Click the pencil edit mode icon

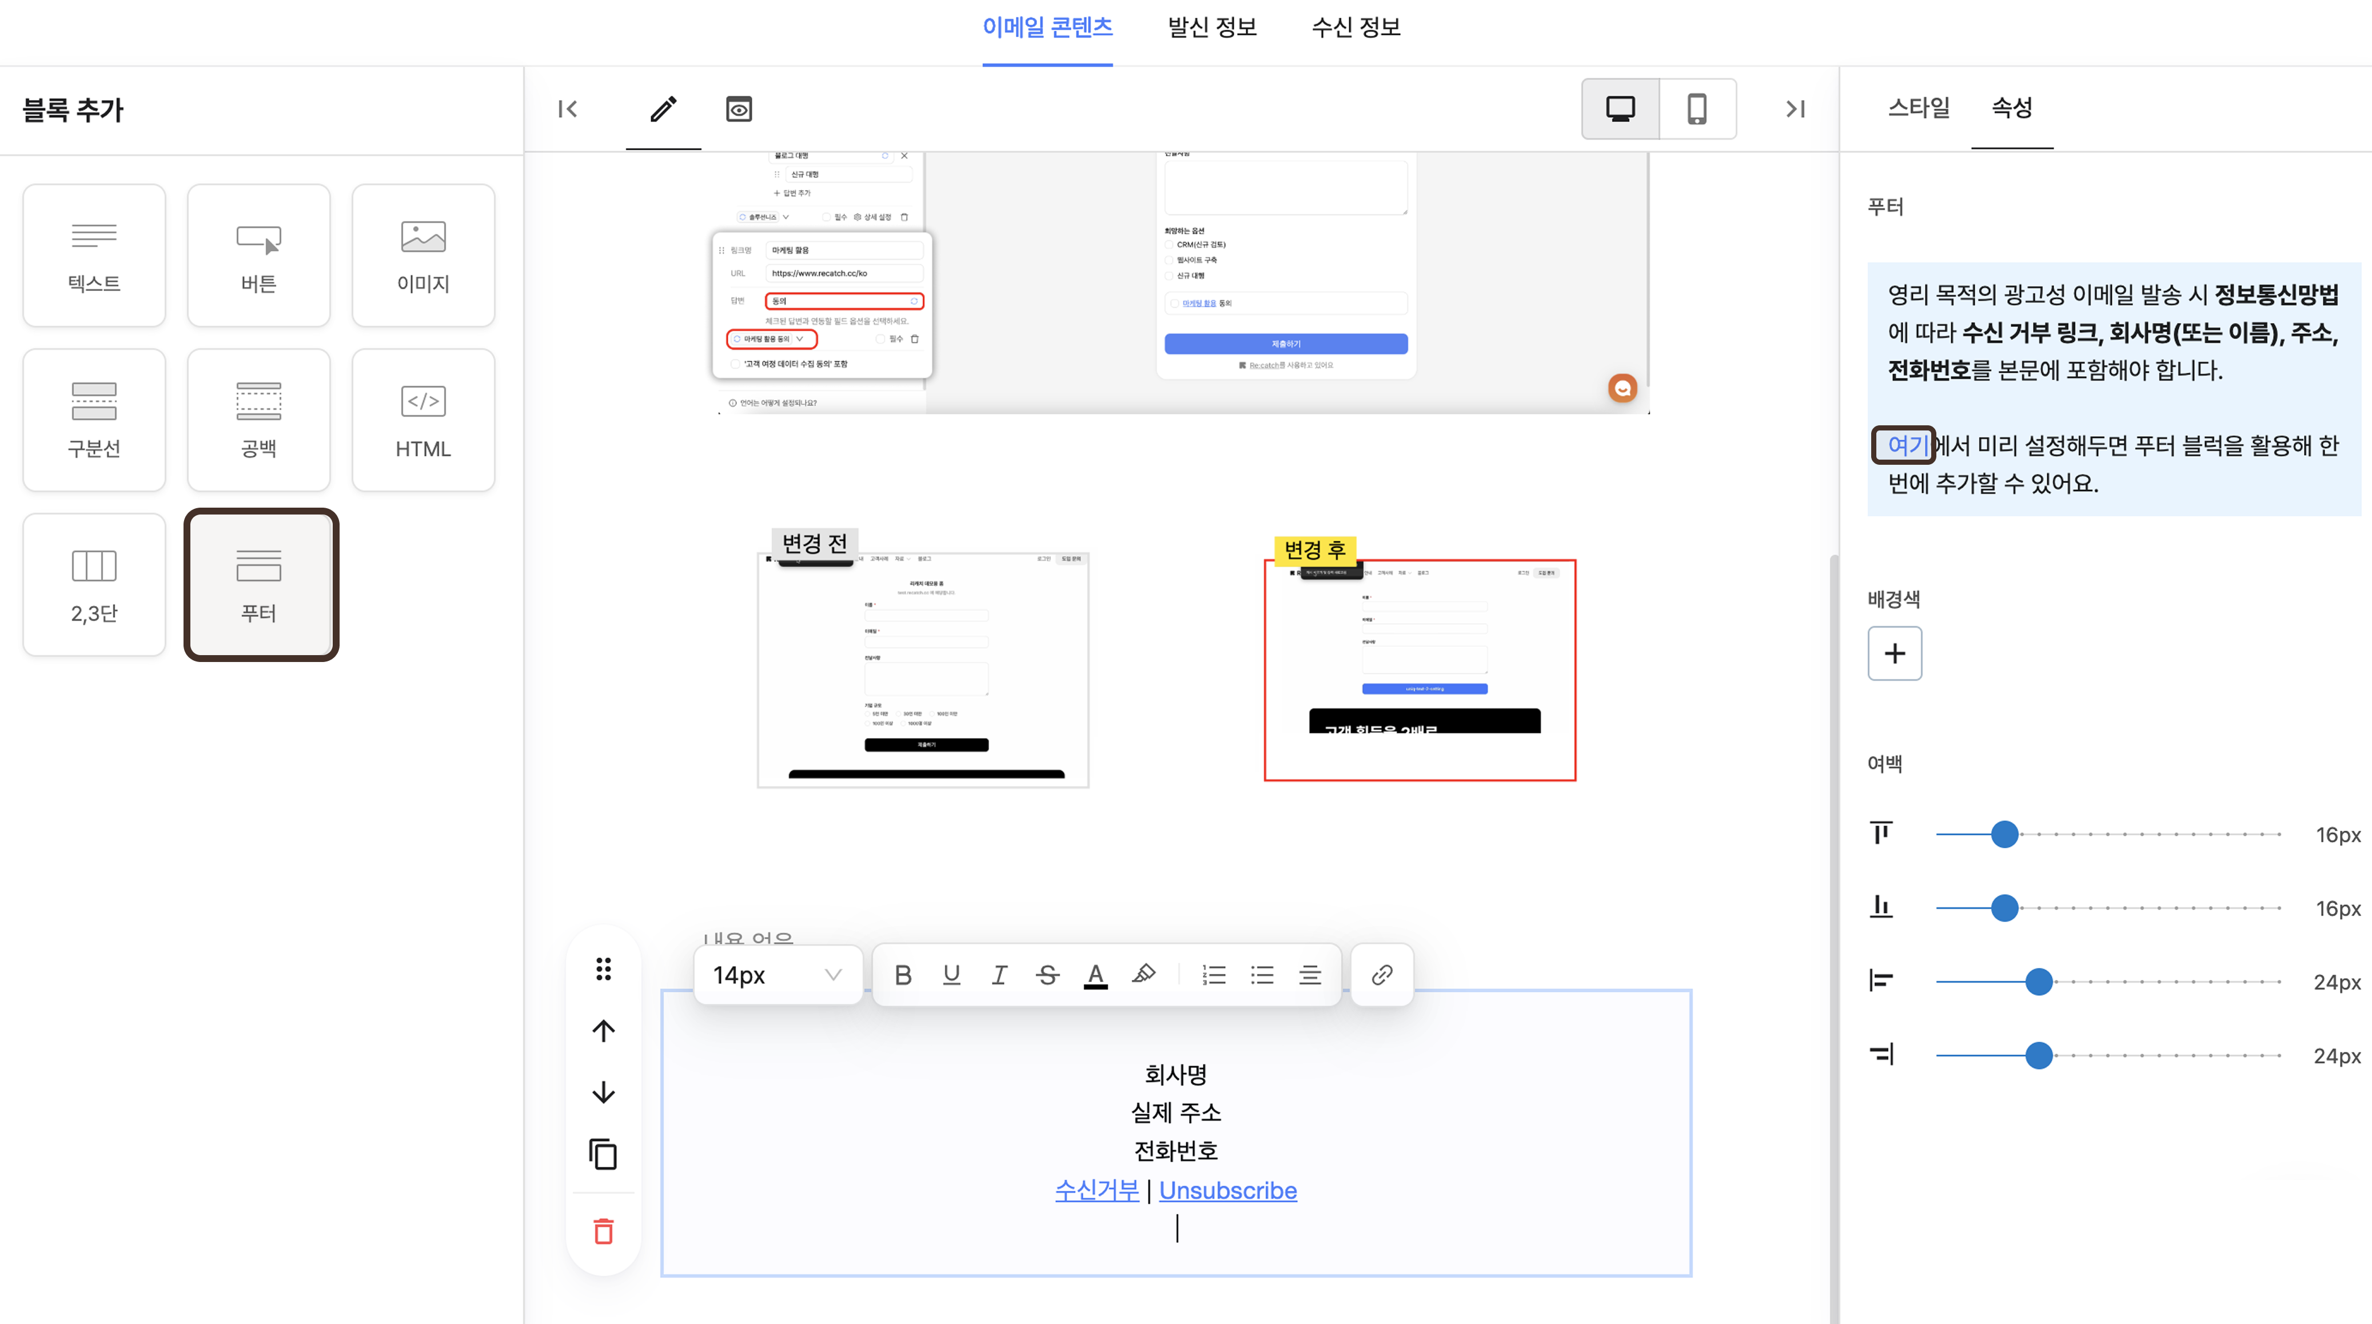coord(663,109)
